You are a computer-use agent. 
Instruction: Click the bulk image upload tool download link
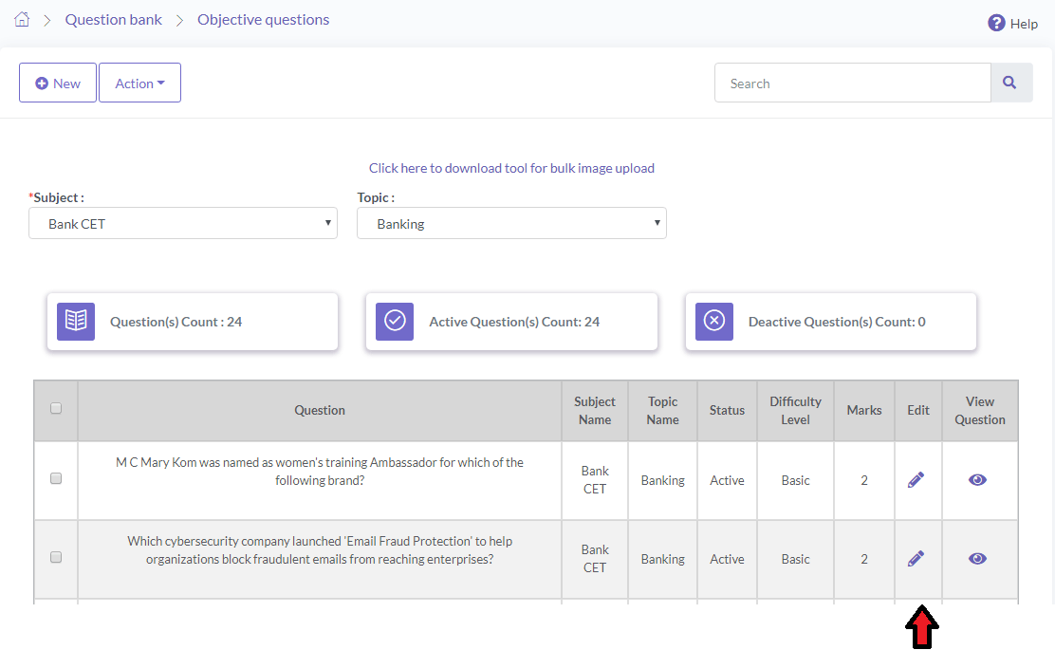click(511, 168)
